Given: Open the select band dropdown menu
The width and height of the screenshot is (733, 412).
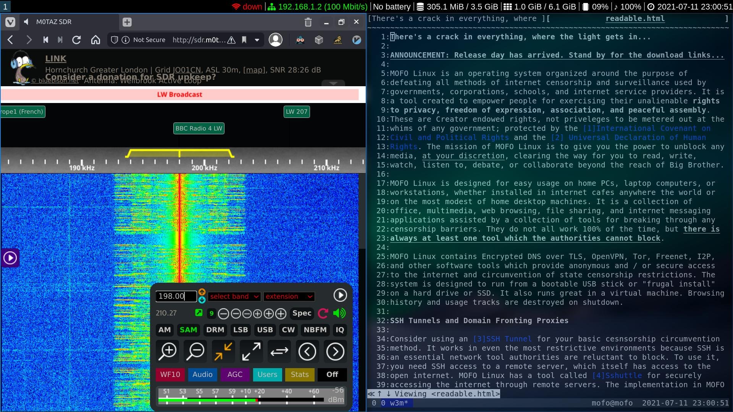Looking at the screenshot, I should 234,296.
